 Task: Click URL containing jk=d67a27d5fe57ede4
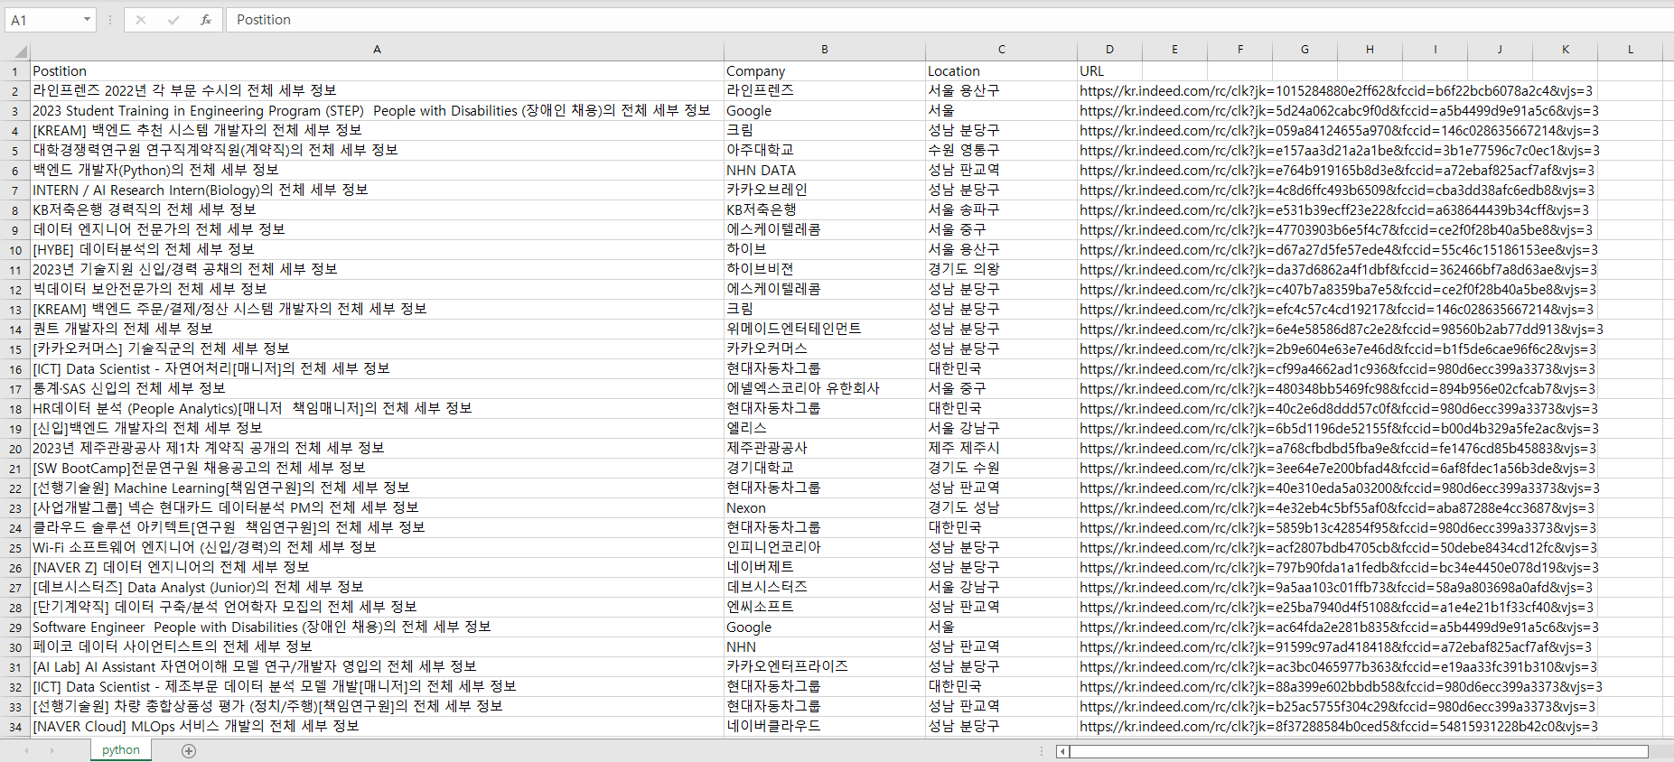point(1339,249)
